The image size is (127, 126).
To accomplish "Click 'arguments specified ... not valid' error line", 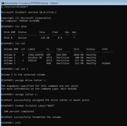I will 40,86.
